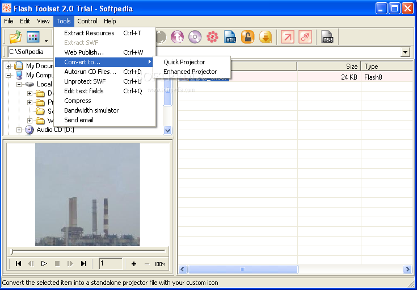The width and height of the screenshot is (417, 290).
Task: Choose Web Publish... menu entry
Action: (x=105, y=52)
